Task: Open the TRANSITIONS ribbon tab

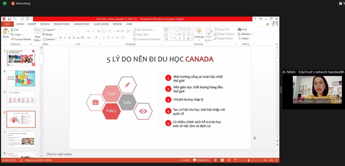Action: click(61, 24)
